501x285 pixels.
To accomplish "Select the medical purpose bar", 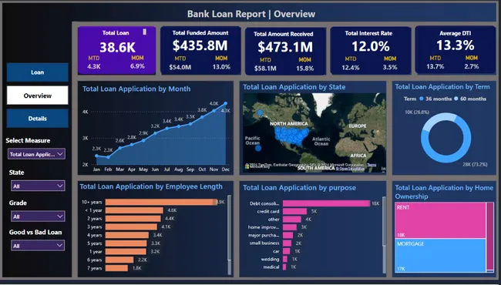I will pyautogui.click(x=284, y=267).
